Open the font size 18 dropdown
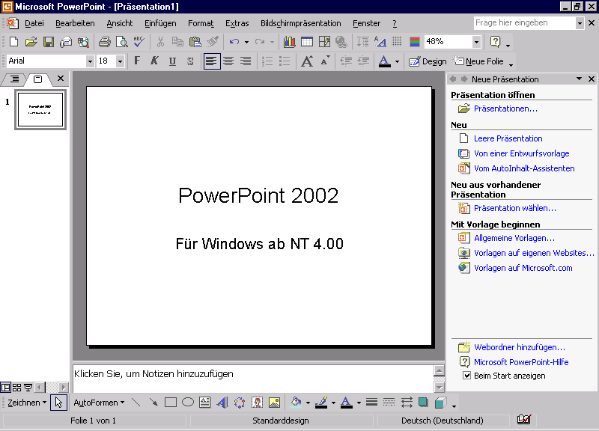Screen dimensions: 599x431 [x=120, y=61]
